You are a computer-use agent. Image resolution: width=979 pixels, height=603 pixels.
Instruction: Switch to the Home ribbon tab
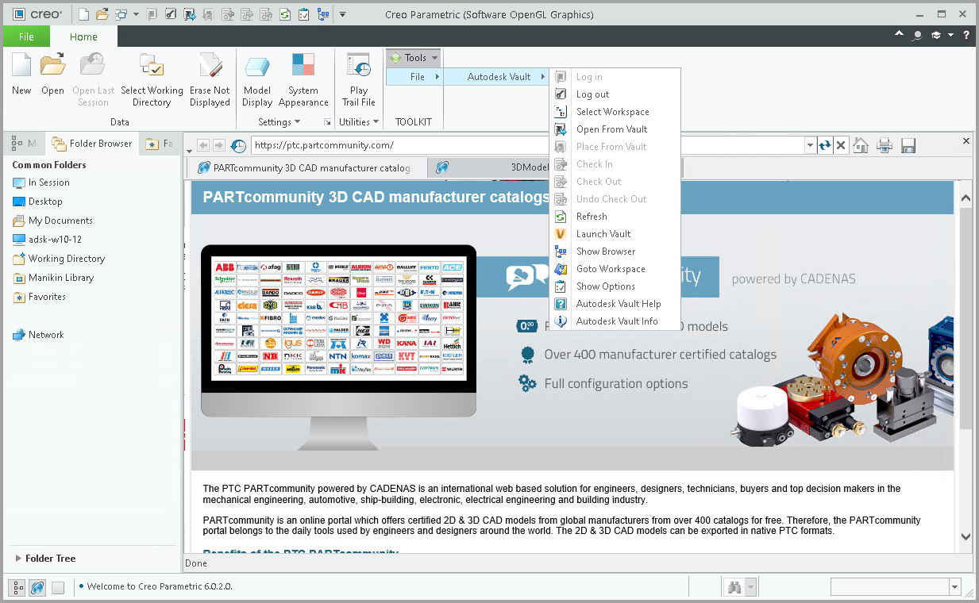pos(83,36)
